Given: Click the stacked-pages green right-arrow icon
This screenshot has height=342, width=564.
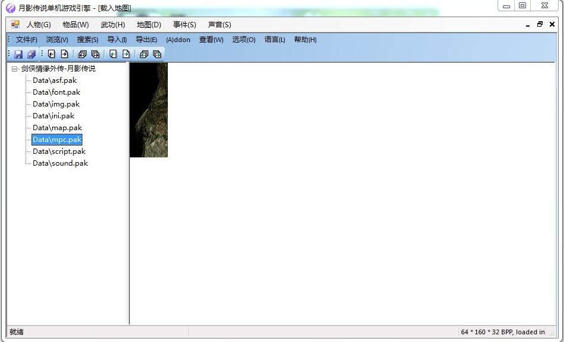Looking at the screenshot, I should tap(157, 54).
